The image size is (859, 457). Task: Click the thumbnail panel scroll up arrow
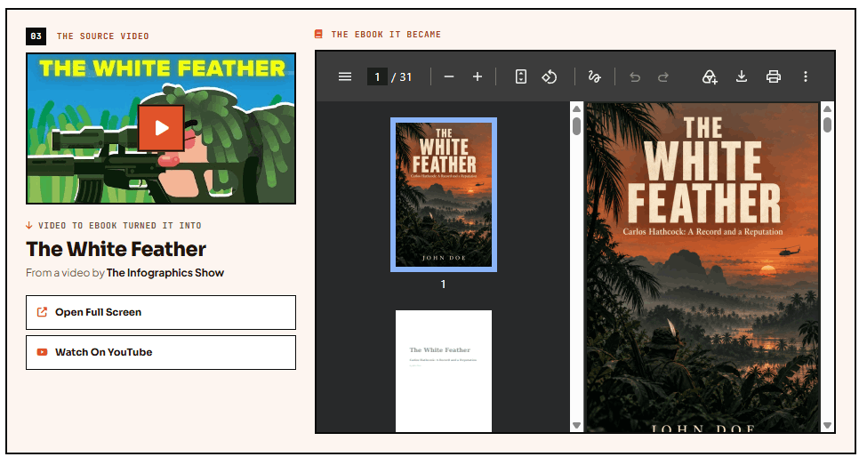[576, 109]
